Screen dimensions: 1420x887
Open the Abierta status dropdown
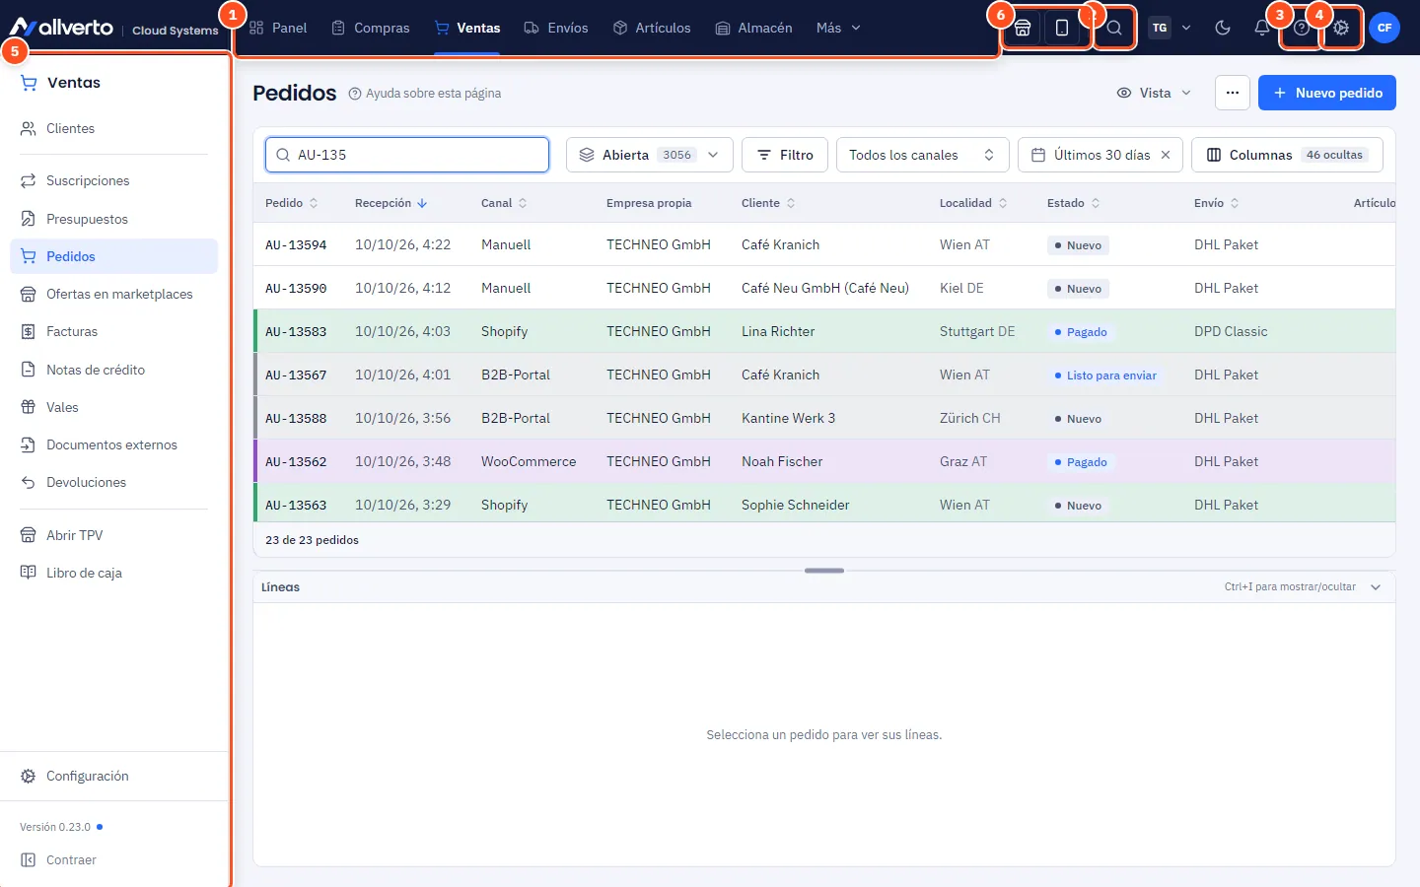tap(650, 155)
